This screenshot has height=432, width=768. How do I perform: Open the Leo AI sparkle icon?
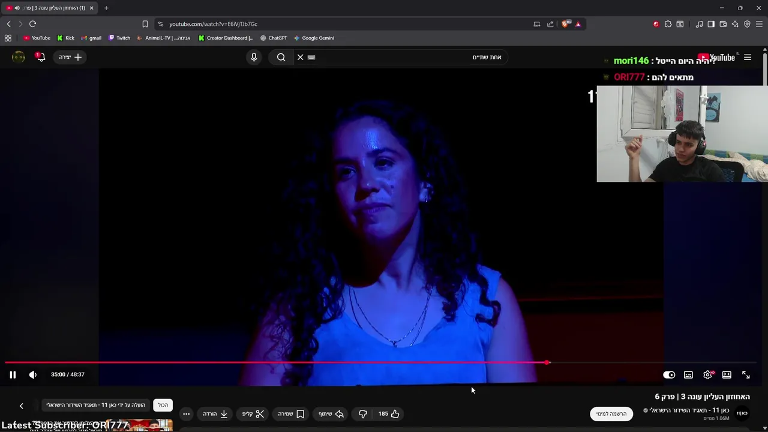735,24
